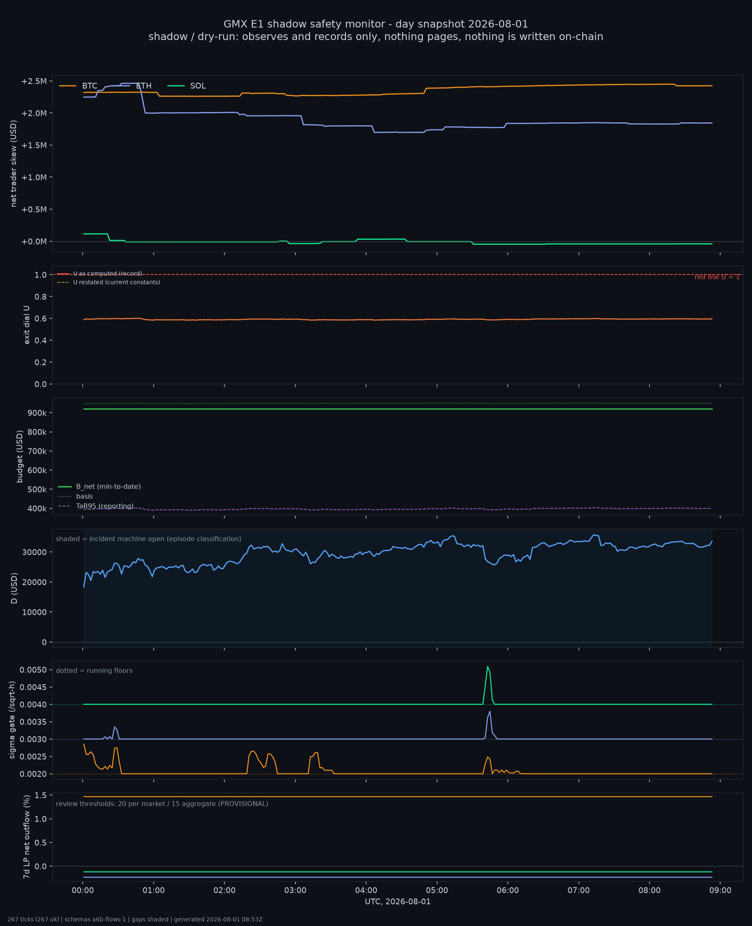This screenshot has height=926, width=752.
Task: Click the "06:00" time tick label
Action: click(x=508, y=890)
